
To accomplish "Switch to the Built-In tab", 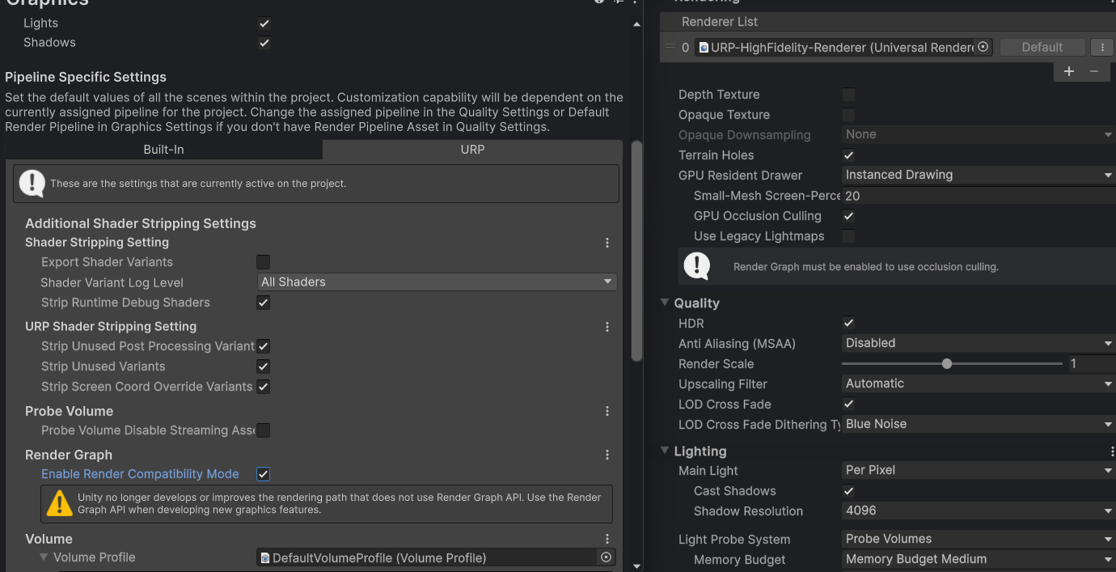I will pos(163,149).
